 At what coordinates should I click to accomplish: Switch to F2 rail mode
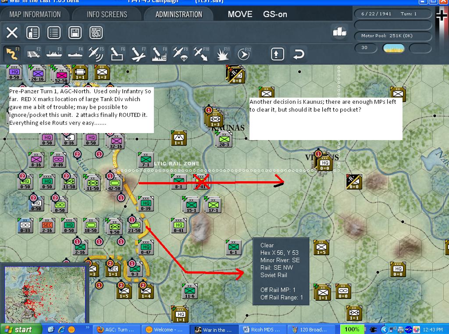pyautogui.click(x=33, y=53)
